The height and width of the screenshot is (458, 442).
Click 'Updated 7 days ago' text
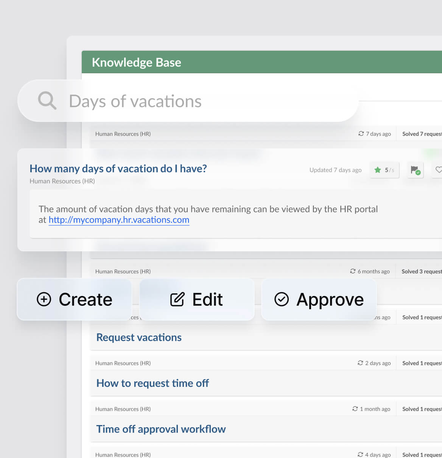336,170
